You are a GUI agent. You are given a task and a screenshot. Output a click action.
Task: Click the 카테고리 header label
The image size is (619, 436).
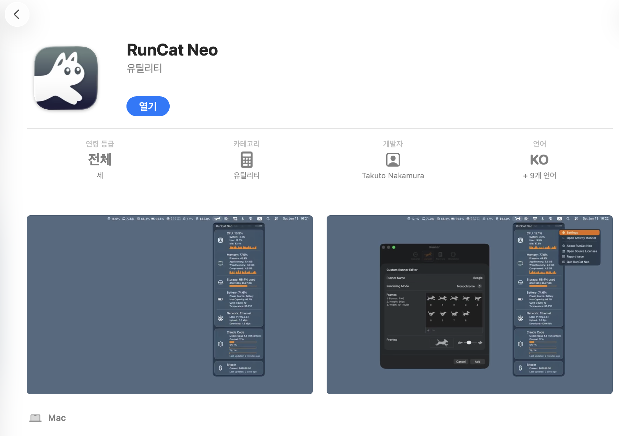[246, 144]
